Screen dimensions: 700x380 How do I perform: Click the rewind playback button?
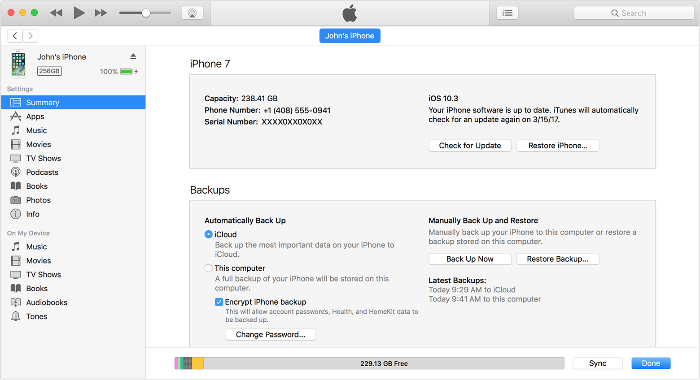(56, 13)
